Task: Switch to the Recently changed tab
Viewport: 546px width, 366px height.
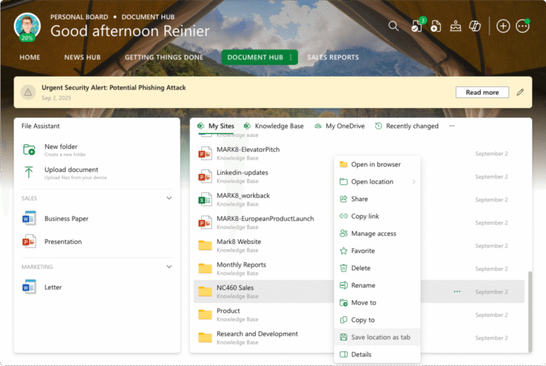Action: 407,126
